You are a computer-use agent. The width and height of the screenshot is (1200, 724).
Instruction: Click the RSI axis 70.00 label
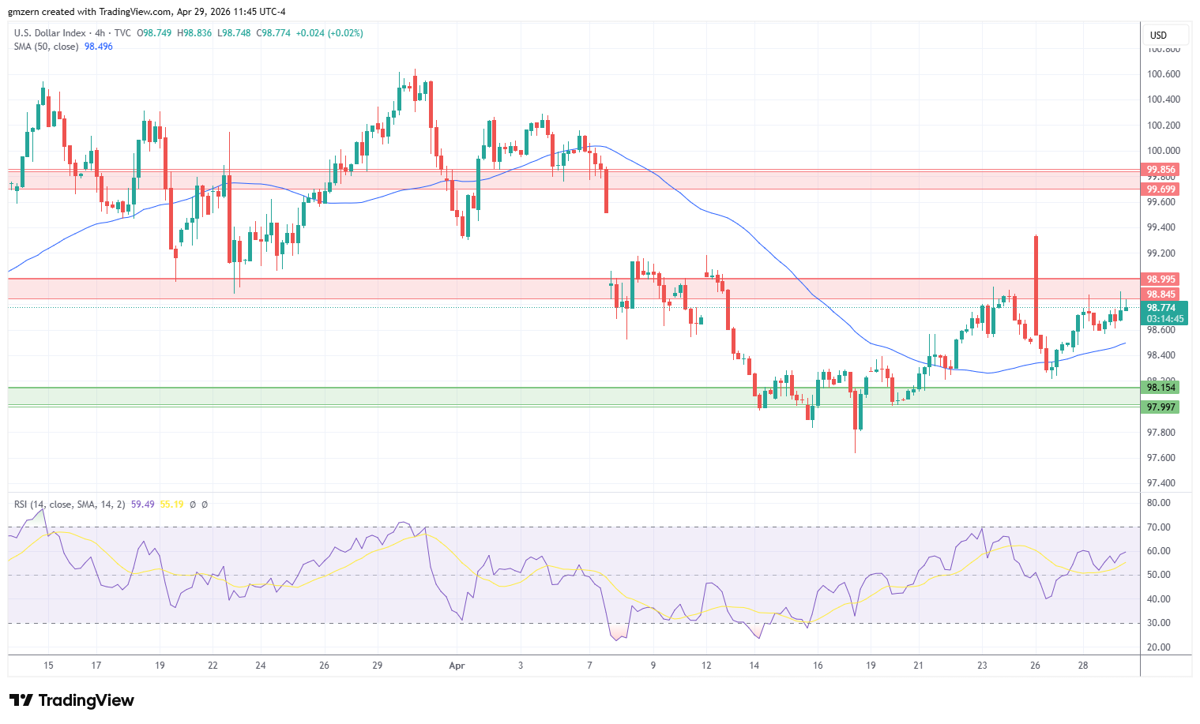[1159, 527]
